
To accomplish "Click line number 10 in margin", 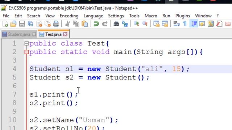I will tap(12, 120).
